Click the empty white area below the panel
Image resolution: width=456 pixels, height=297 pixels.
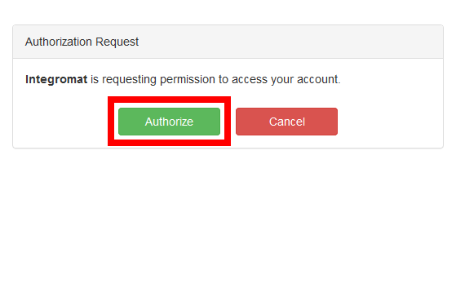click(228, 221)
